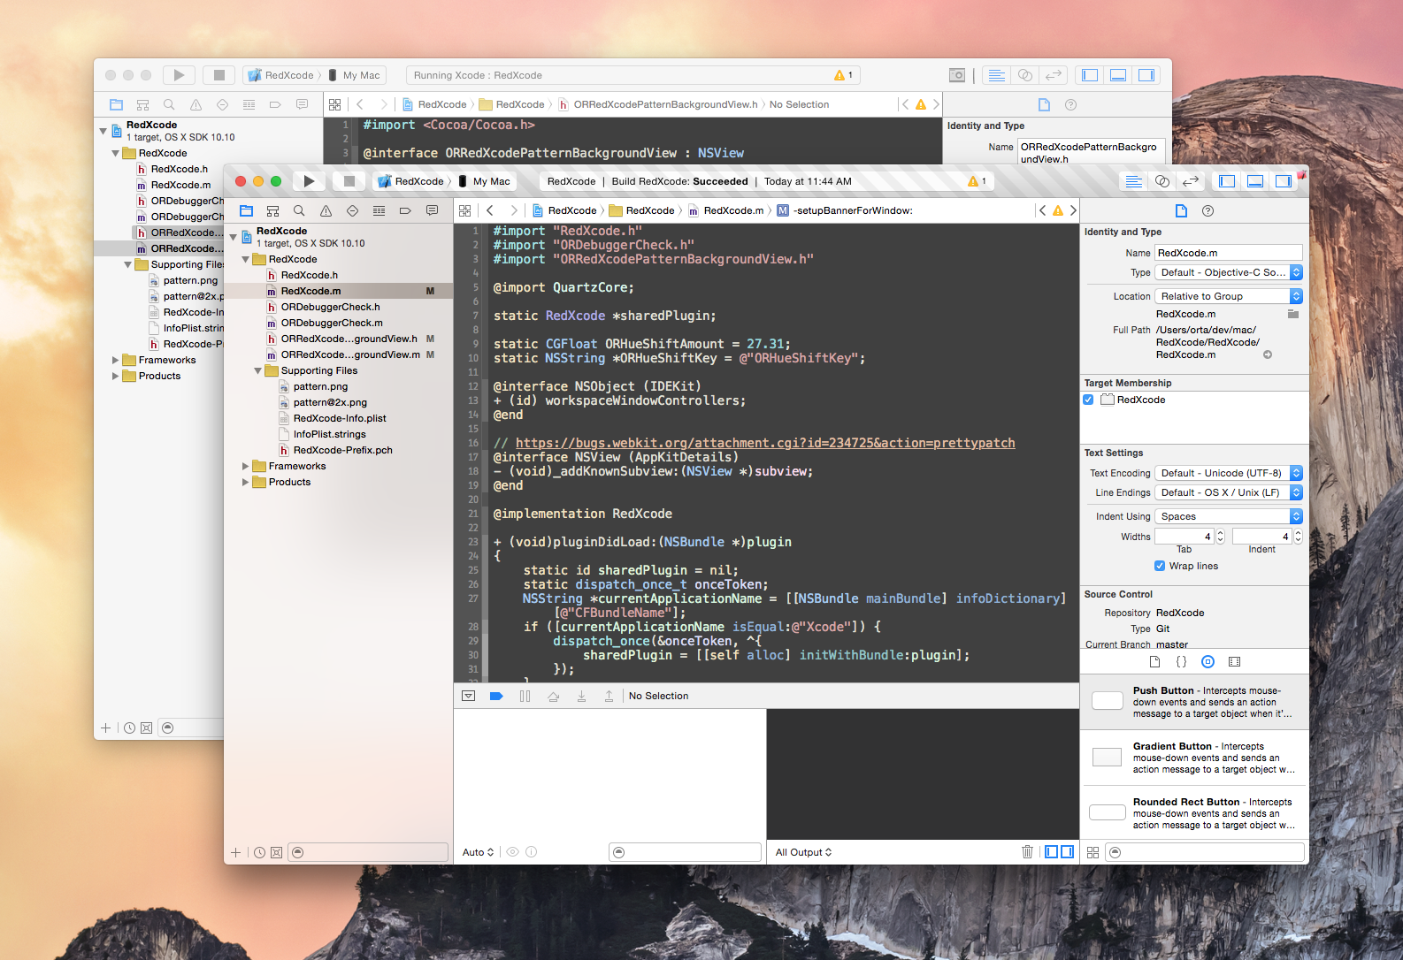Click the Stop button in front Xcode window
This screenshot has height=960, width=1403.
pos(349,181)
